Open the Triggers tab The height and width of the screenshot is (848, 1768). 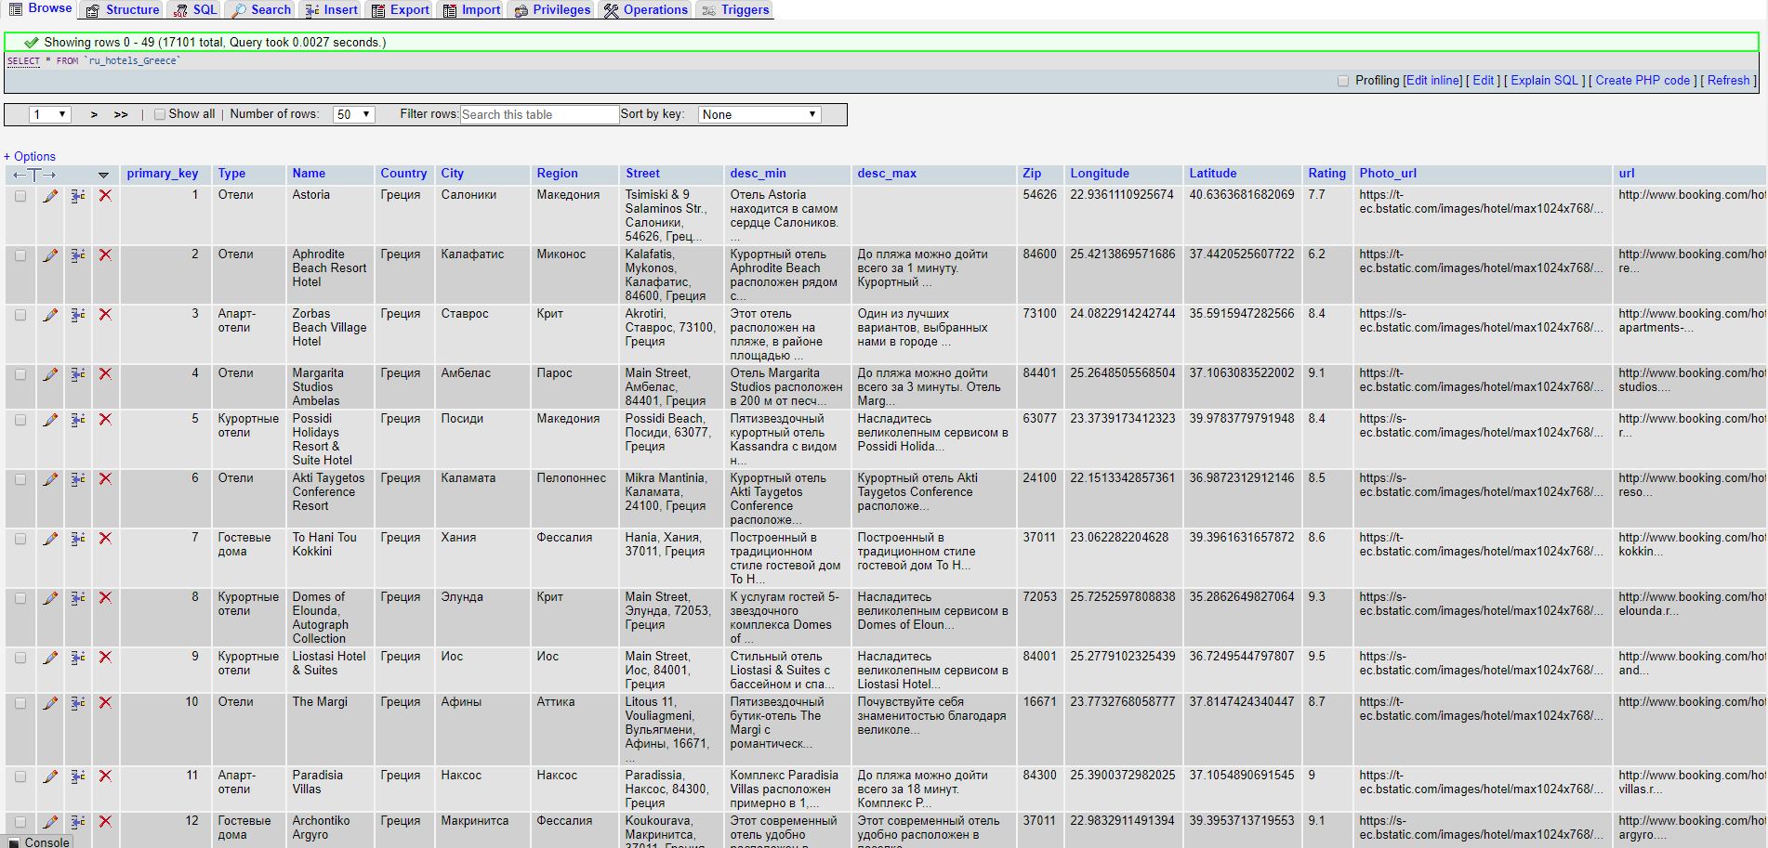point(734,10)
